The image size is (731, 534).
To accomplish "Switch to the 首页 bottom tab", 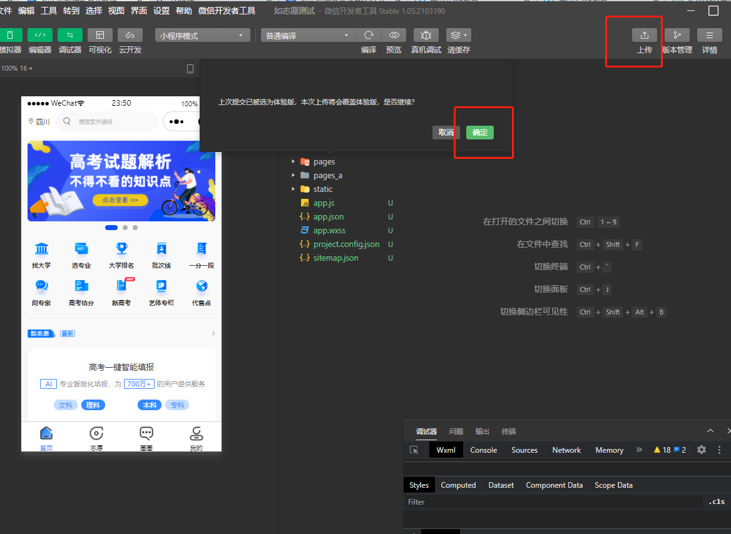I will (46, 438).
